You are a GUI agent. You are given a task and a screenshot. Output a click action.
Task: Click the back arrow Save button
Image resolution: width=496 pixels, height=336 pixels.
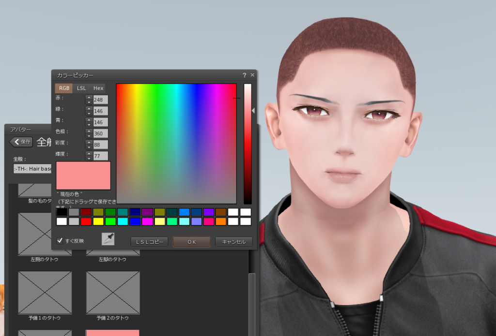[22, 142]
